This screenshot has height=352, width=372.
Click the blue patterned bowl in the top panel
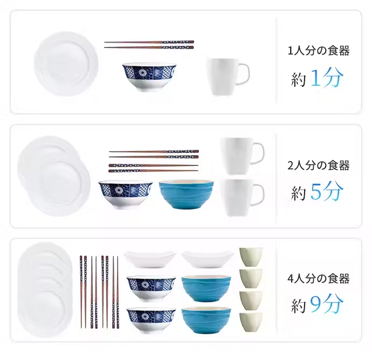coord(149,77)
